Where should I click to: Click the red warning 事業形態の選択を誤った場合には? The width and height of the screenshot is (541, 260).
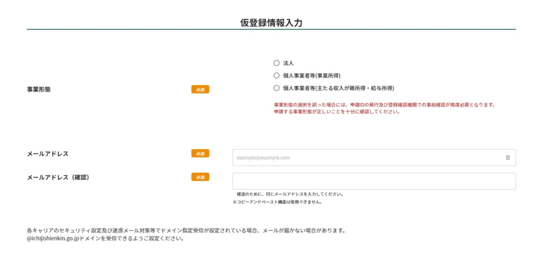point(385,104)
